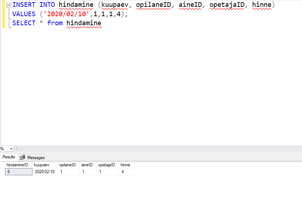Switch to the Results tab
Viewport: 302px width, 203px height.
pos(9,157)
